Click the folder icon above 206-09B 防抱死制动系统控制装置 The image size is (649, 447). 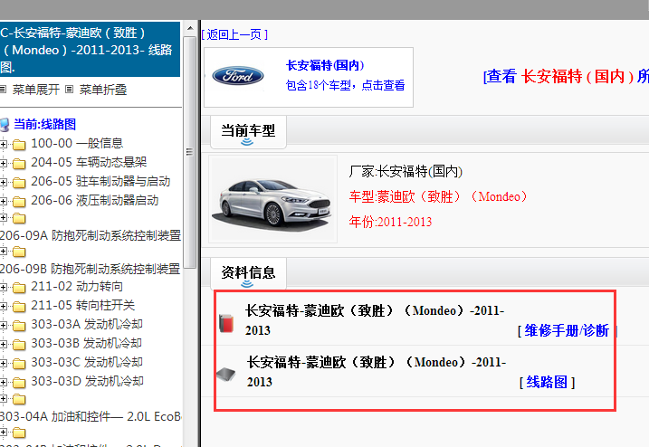point(19,252)
